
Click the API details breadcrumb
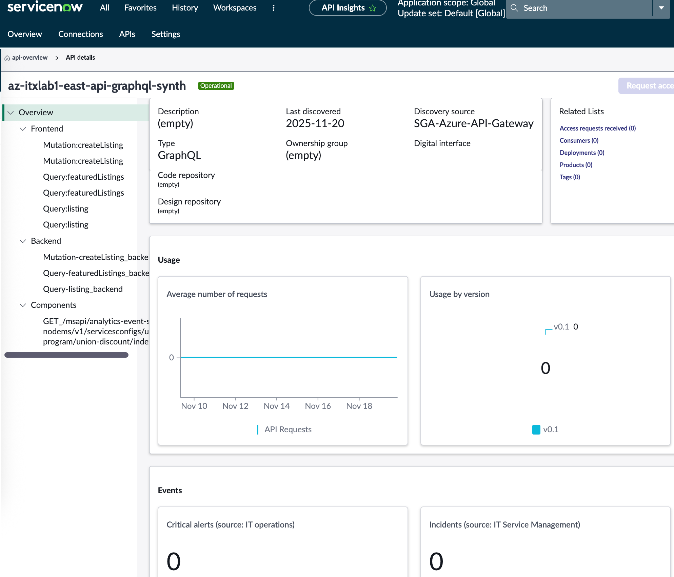click(80, 58)
